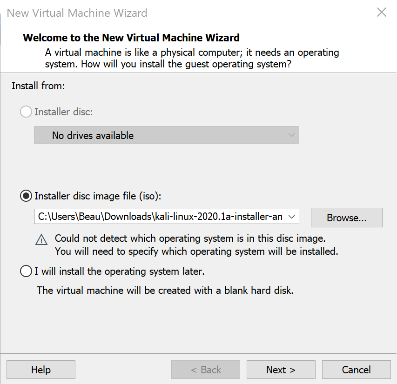Select "Installer disc image file (iso)" radio option
Image resolution: width=397 pixels, height=384 pixels.
(x=26, y=196)
